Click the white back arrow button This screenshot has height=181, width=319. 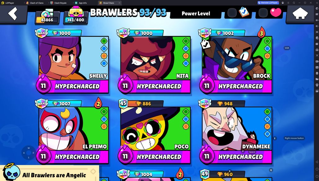13,14
